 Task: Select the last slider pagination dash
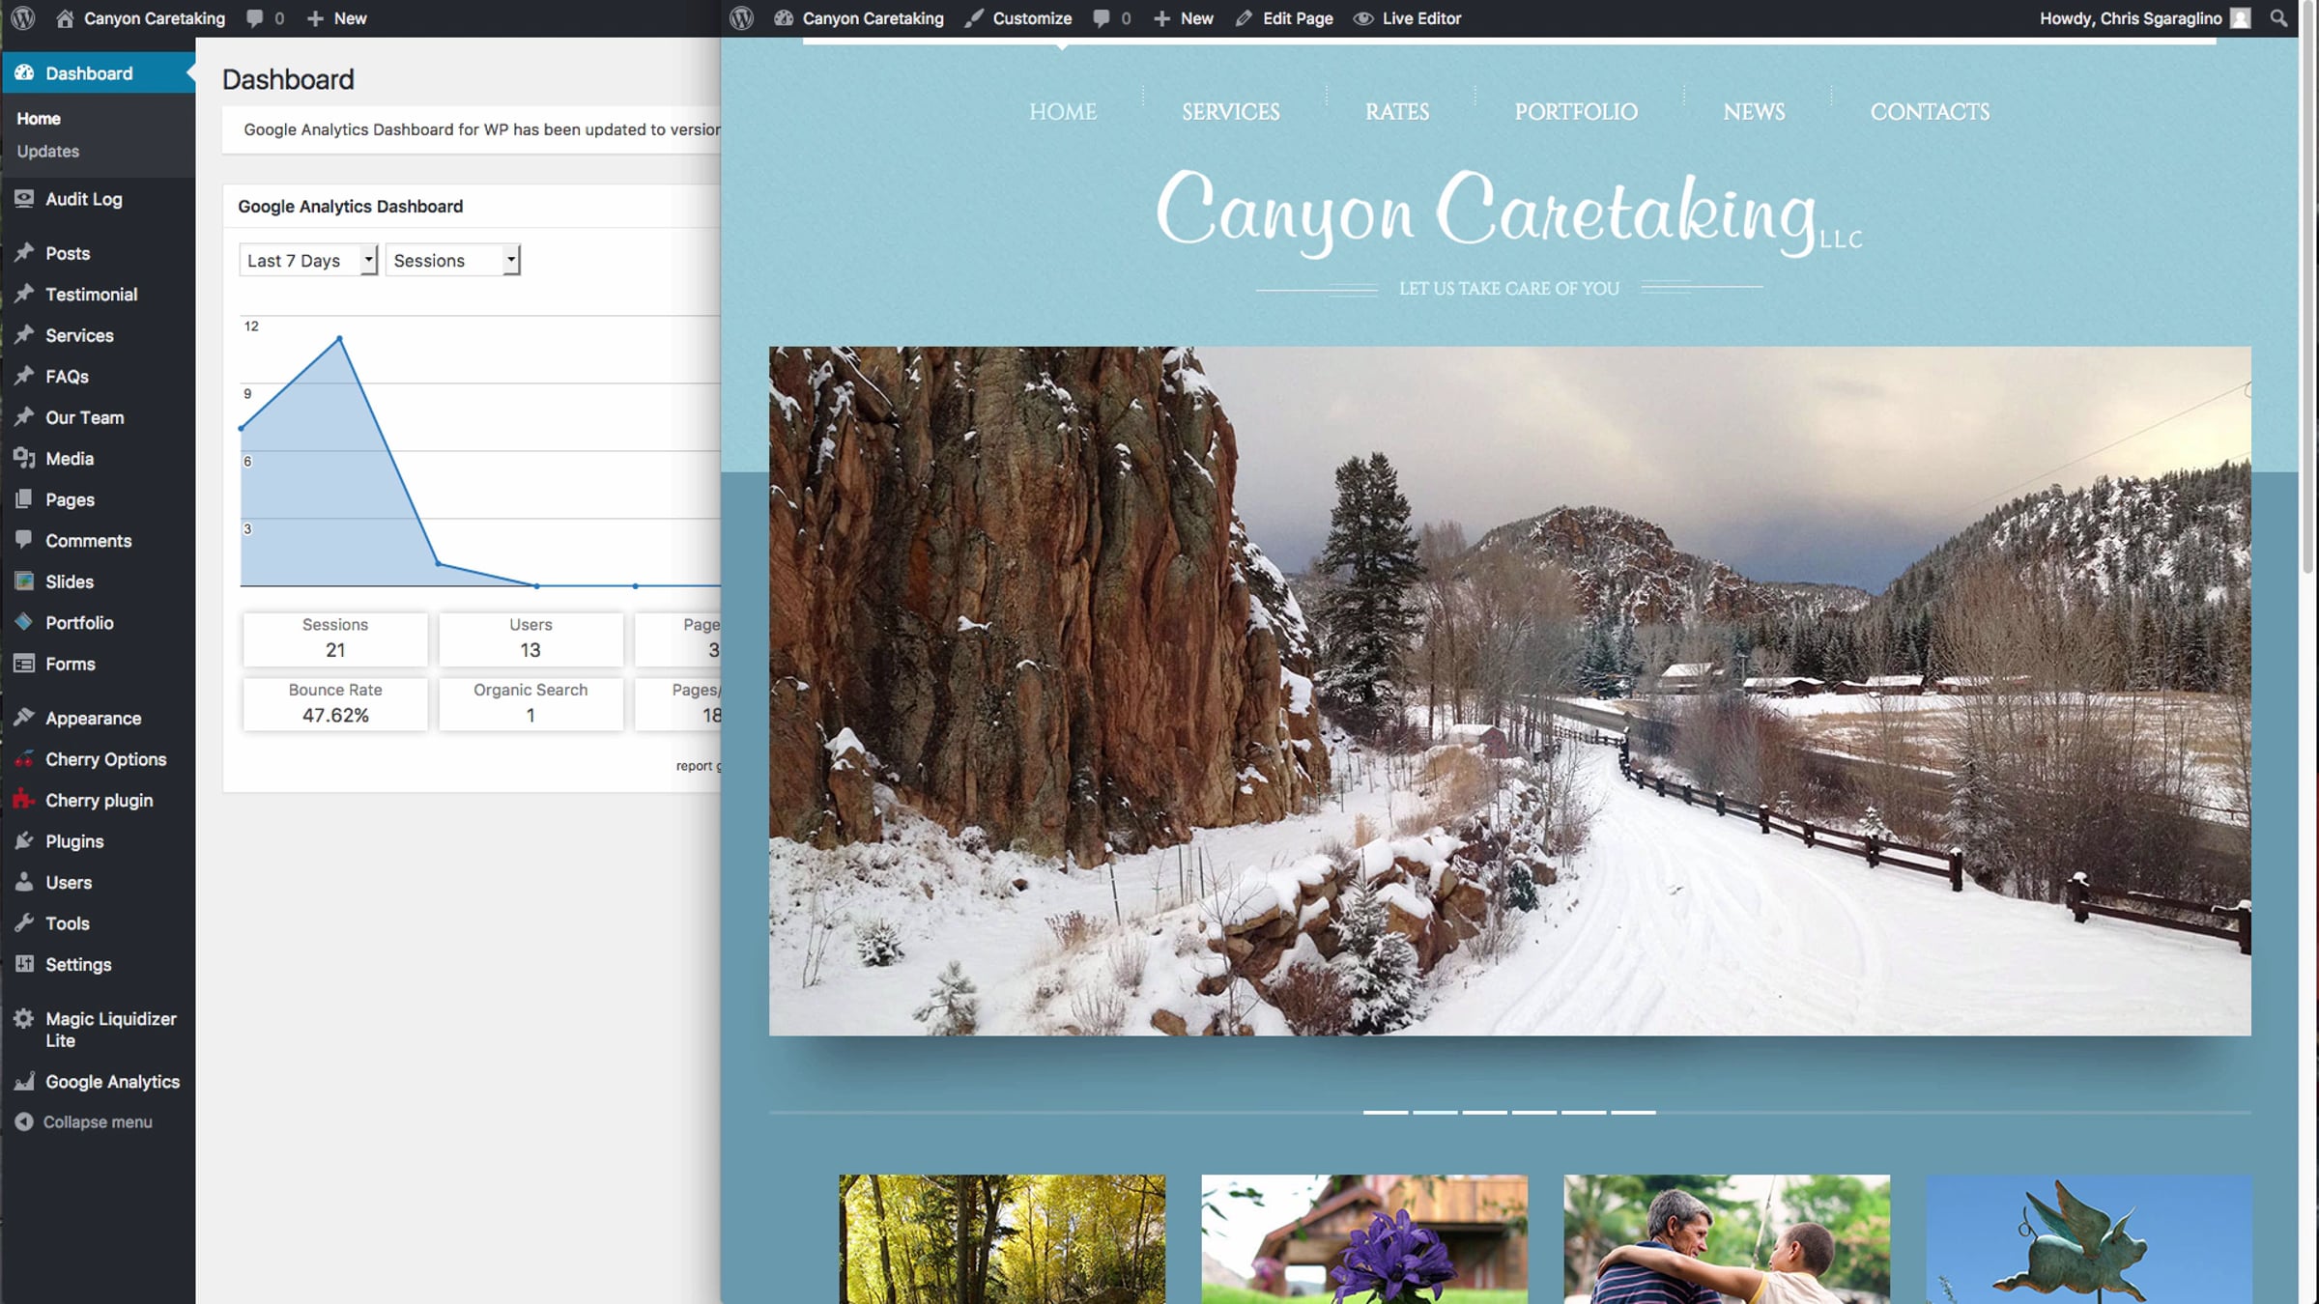coord(1633,1112)
